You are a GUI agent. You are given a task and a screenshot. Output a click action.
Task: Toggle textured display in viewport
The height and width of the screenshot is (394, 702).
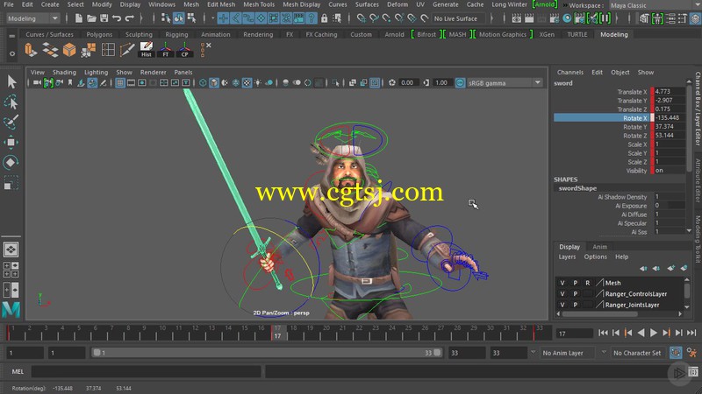click(x=247, y=82)
